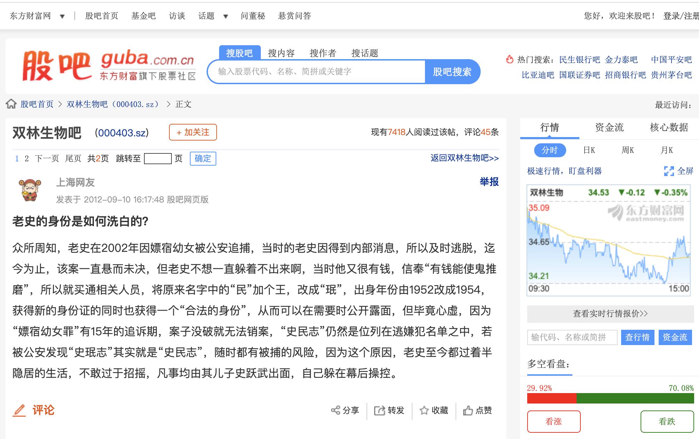This screenshot has height=439, width=699.
Task: Click breadcrumb 双林生物吧(000403.sz) link
Action: point(113,104)
